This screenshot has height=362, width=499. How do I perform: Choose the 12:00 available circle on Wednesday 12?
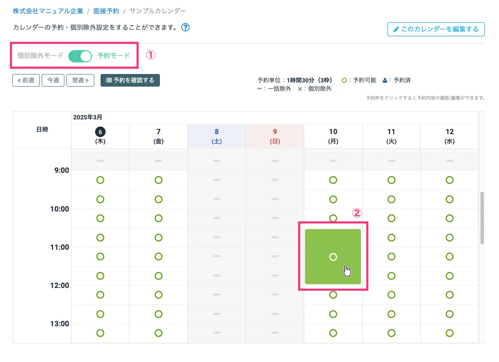click(449, 295)
